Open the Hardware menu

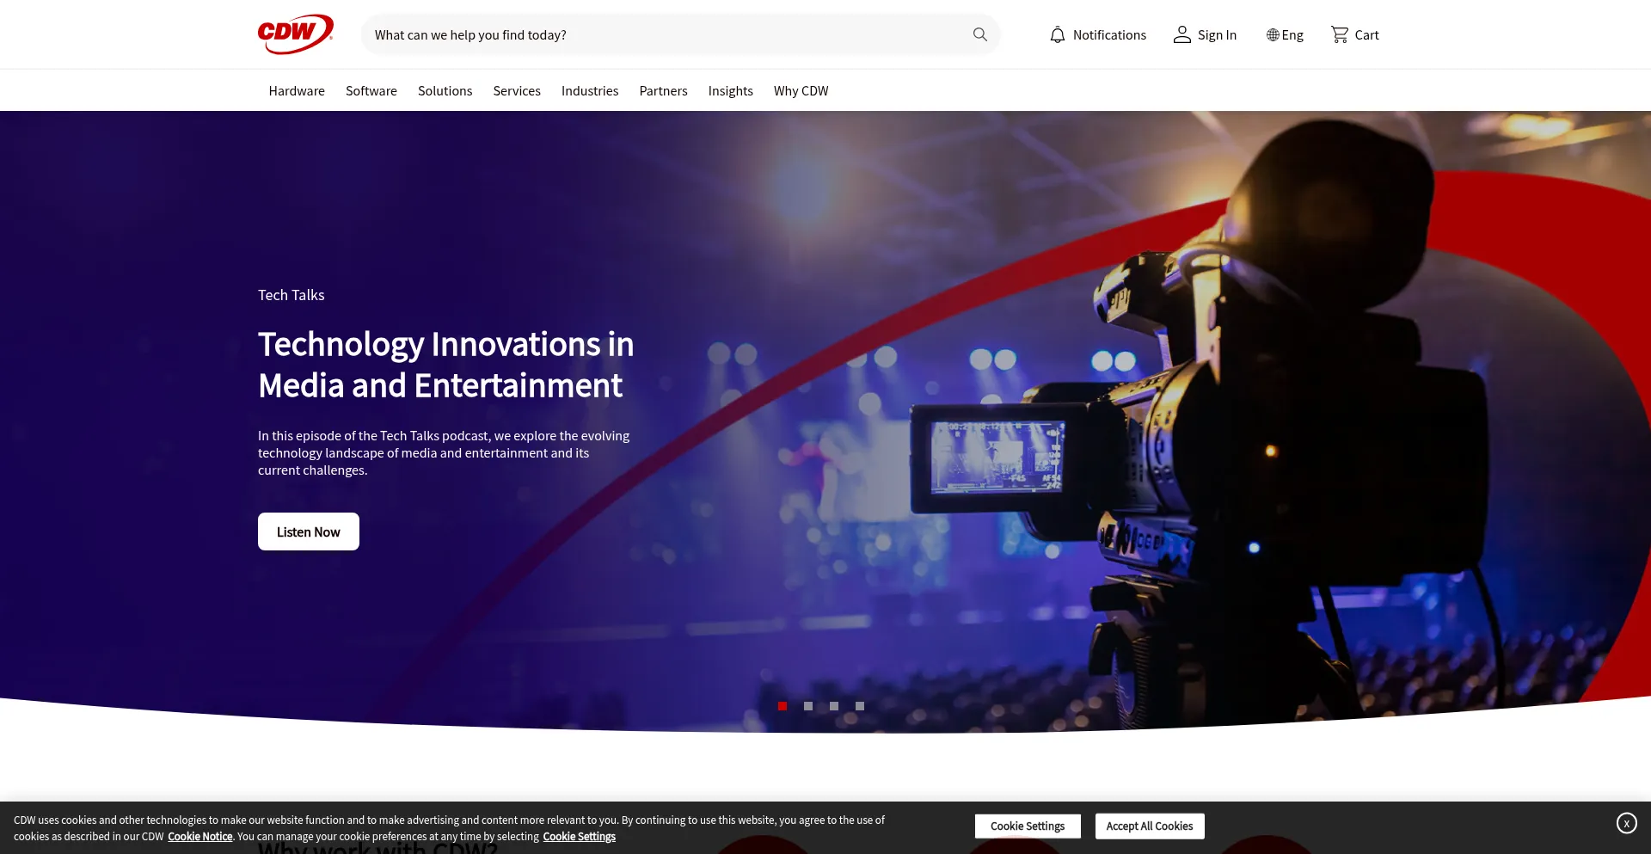coord(297,90)
